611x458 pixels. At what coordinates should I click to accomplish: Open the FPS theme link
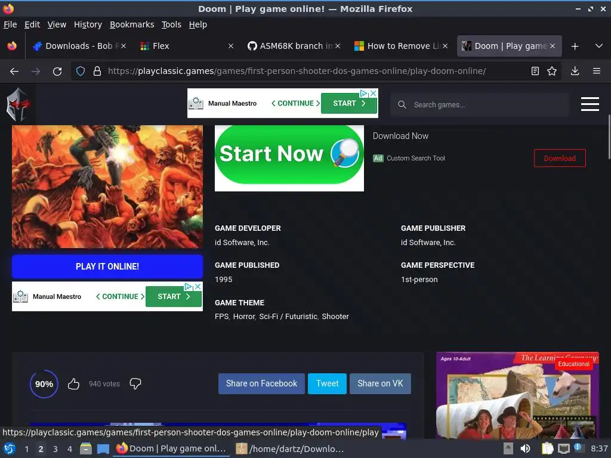(x=222, y=317)
